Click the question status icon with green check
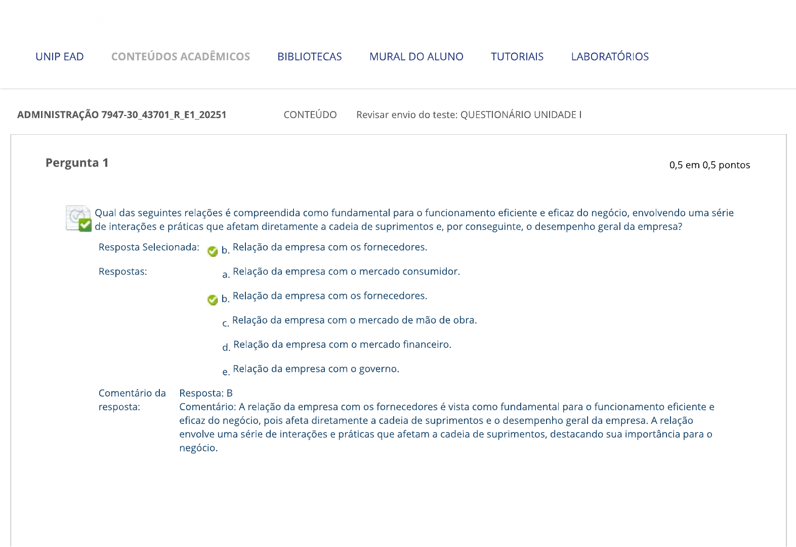This screenshot has width=796, height=547. [79, 218]
